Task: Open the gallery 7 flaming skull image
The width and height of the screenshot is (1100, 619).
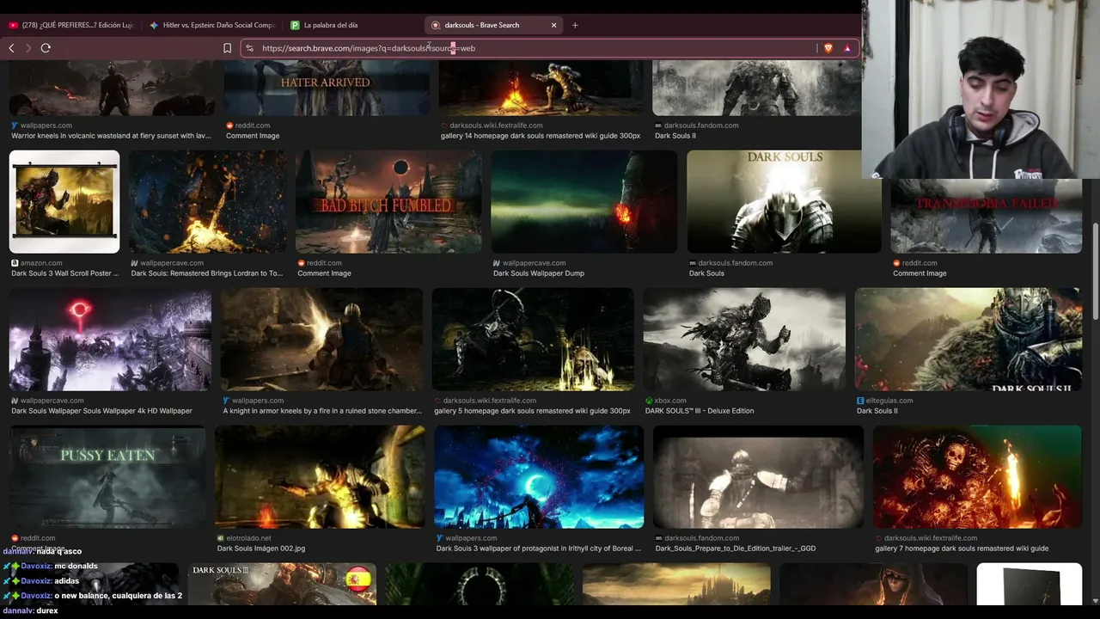Action: tap(978, 477)
